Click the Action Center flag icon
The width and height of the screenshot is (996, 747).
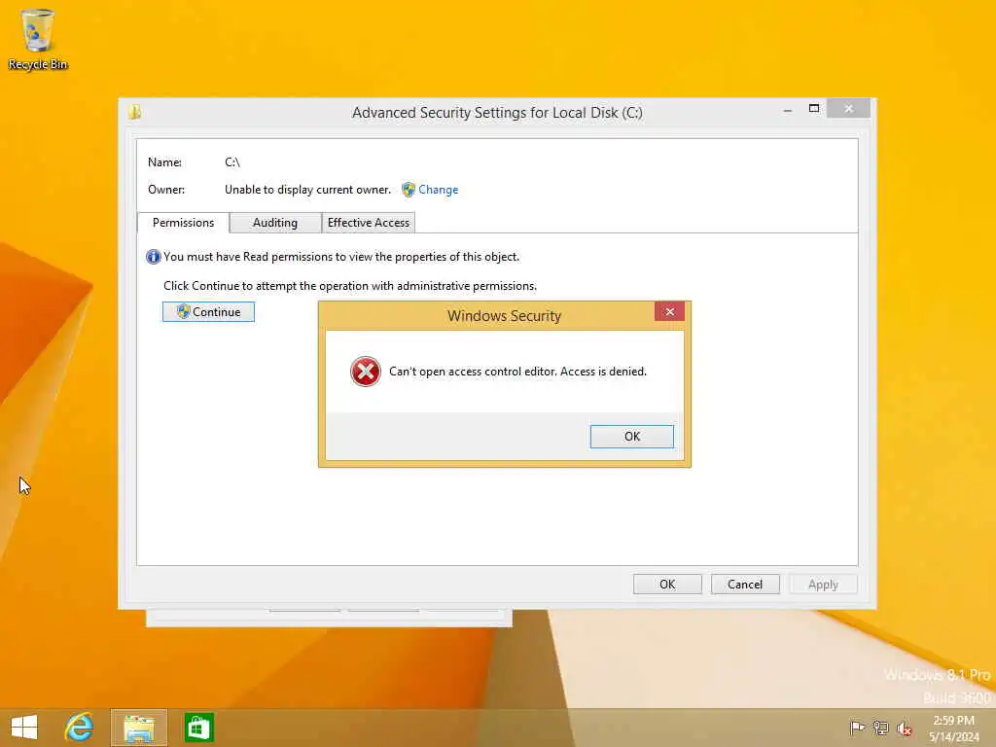pos(857,728)
